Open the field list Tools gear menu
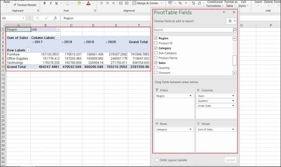The width and height of the screenshot is (281, 167). point(231,21)
